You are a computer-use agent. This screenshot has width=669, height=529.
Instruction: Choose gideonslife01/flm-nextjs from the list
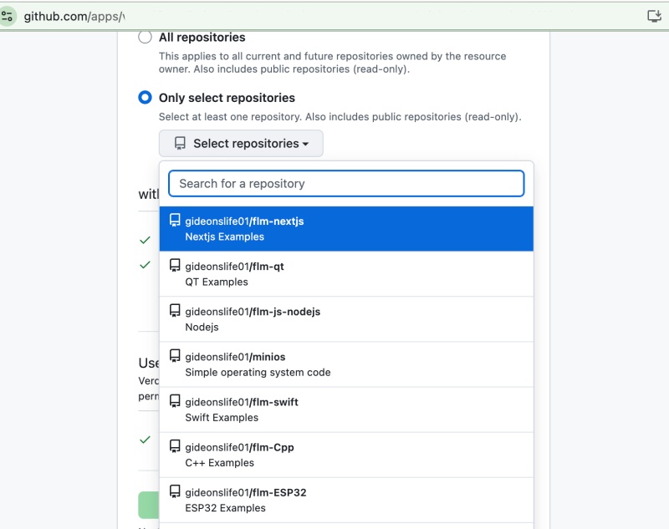point(346,229)
